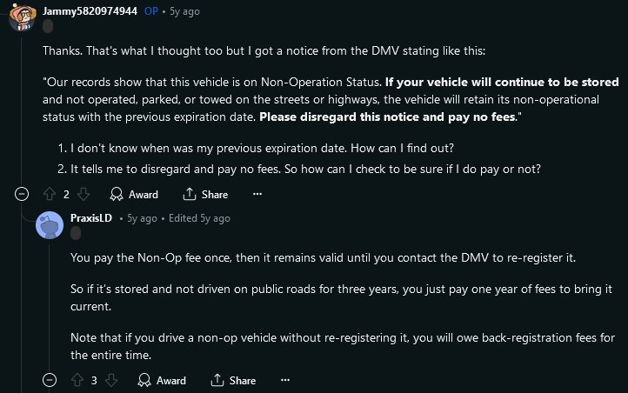Downvote PraxisLD's reply
The width and height of the screenshot is (628, 393).
[x=111, y=380]
